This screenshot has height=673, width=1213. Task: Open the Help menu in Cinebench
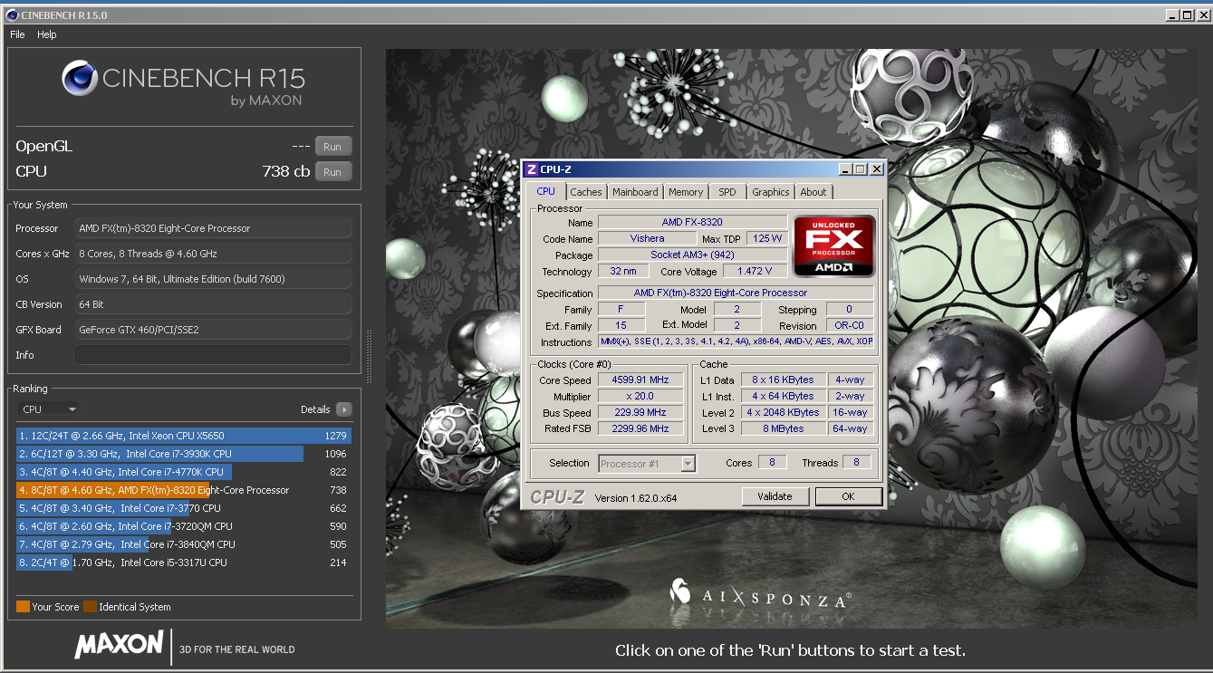coord(46,34)
